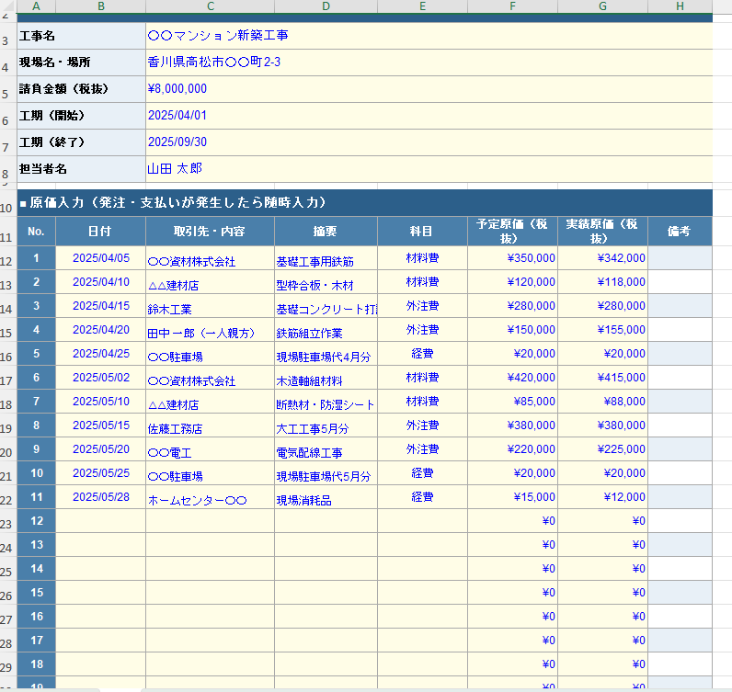
Task: Select the column F header
Action: (x=512, y=6)
